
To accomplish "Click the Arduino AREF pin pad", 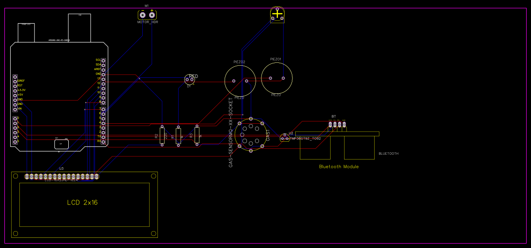I will (103, 69).
